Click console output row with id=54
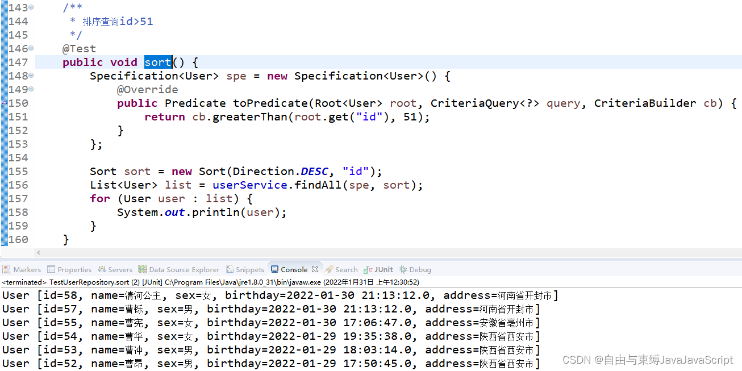The width and height of the screenshot is (742, 371). [272, 336]
